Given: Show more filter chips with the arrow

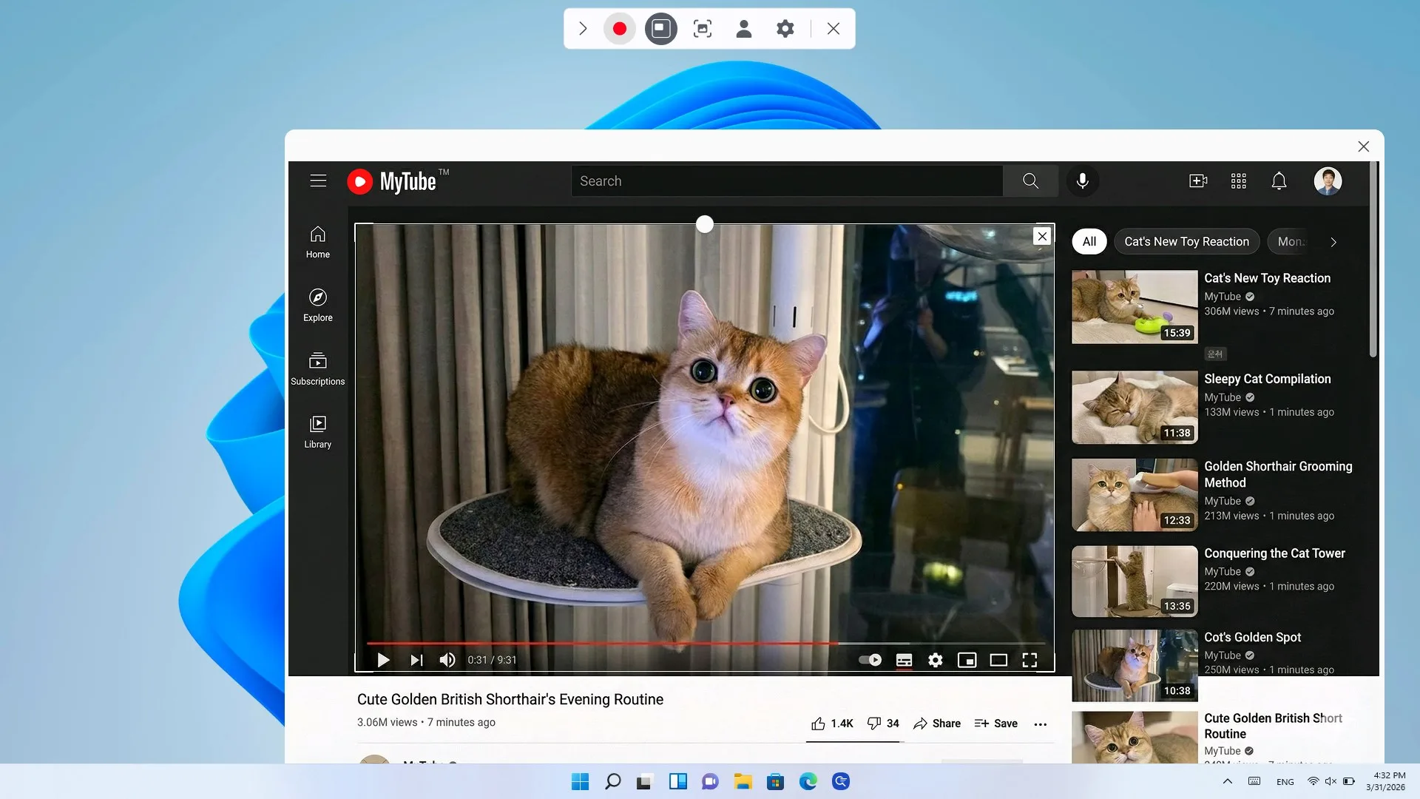Looking at the screenshot, I should click(x=1333, y=242).
